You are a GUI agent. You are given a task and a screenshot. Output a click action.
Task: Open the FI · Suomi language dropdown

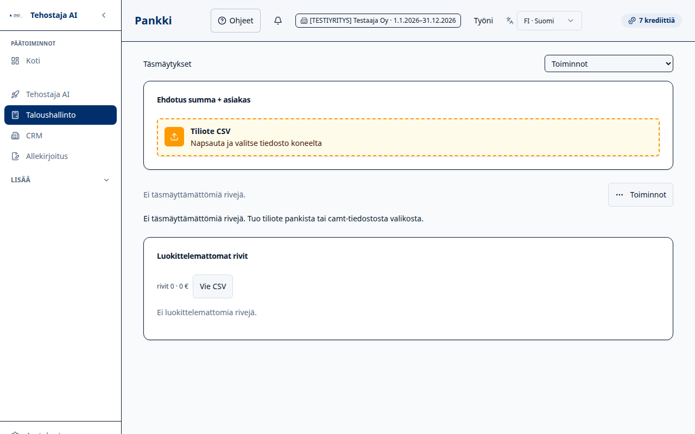click(549, 21)
